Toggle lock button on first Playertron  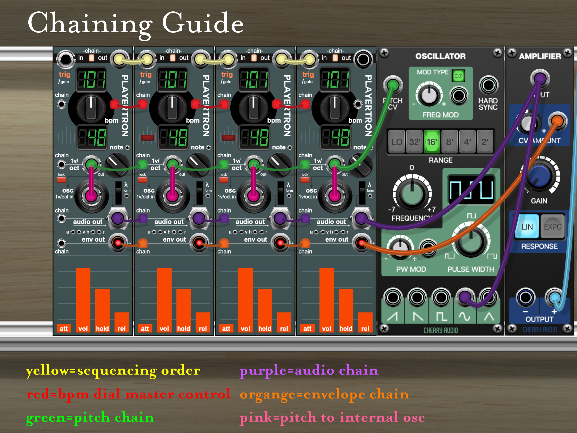61,180
